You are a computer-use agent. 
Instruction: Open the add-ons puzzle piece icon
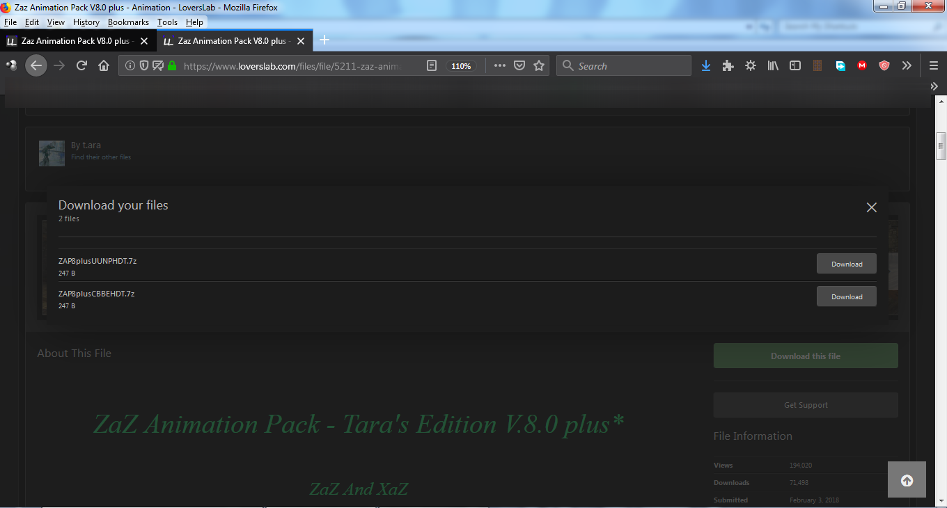[728, 65]
